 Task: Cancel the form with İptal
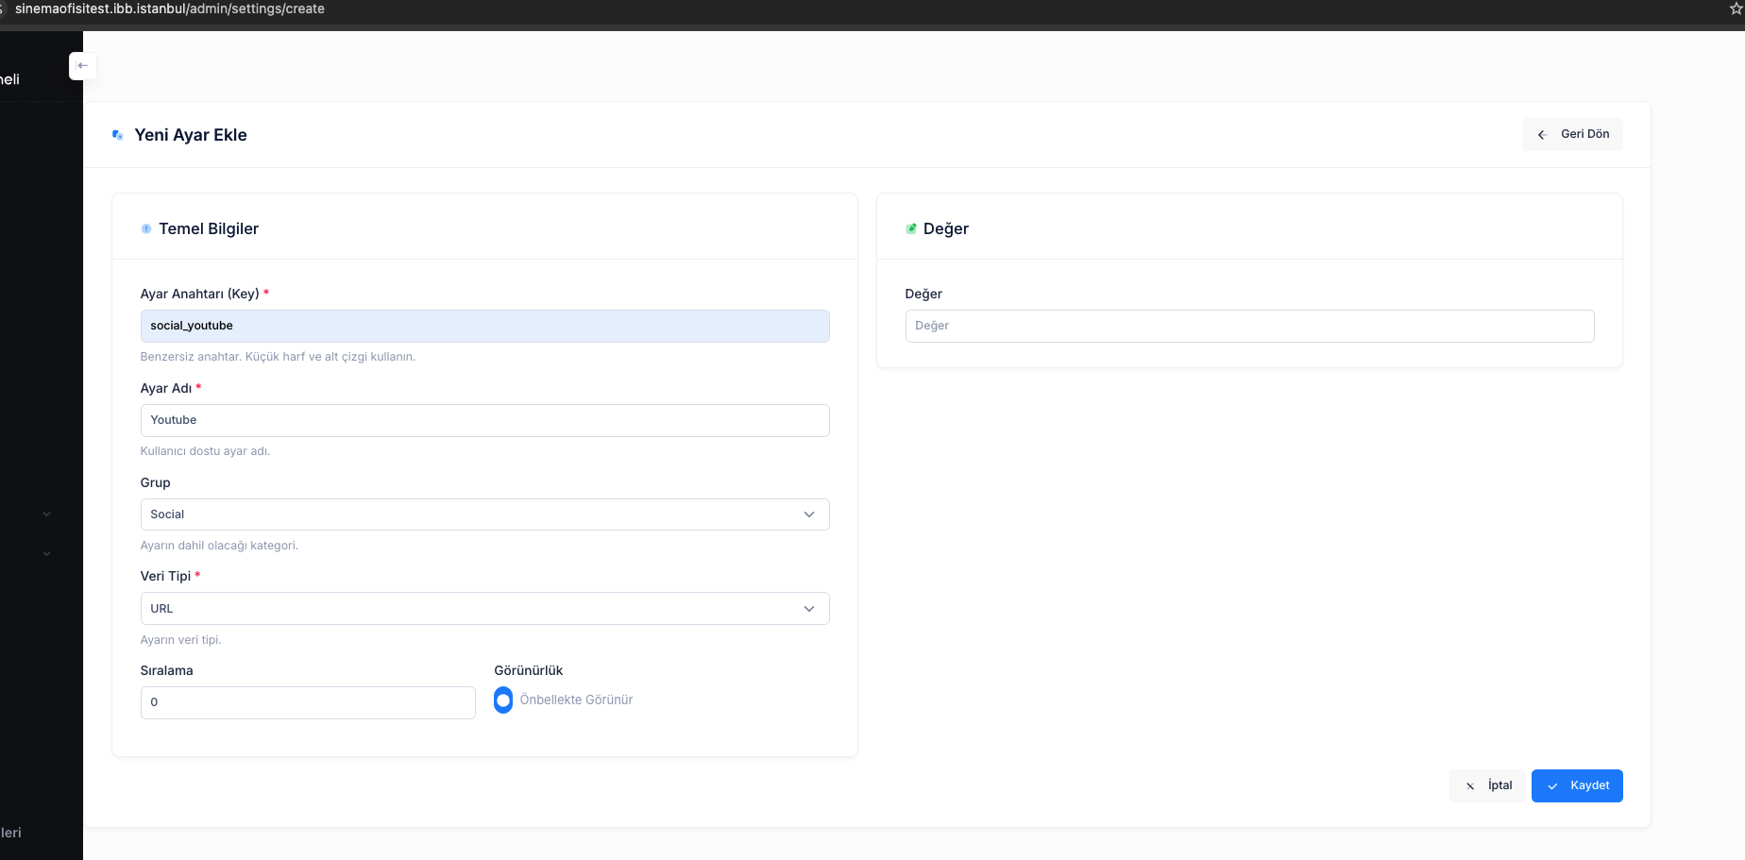[x=1488, y=785]
